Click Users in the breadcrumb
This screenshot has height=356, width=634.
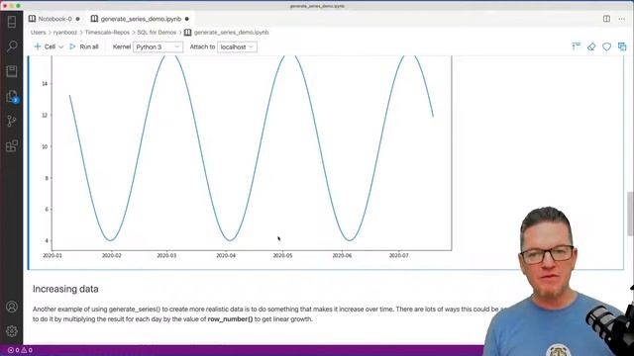(38, 33)
